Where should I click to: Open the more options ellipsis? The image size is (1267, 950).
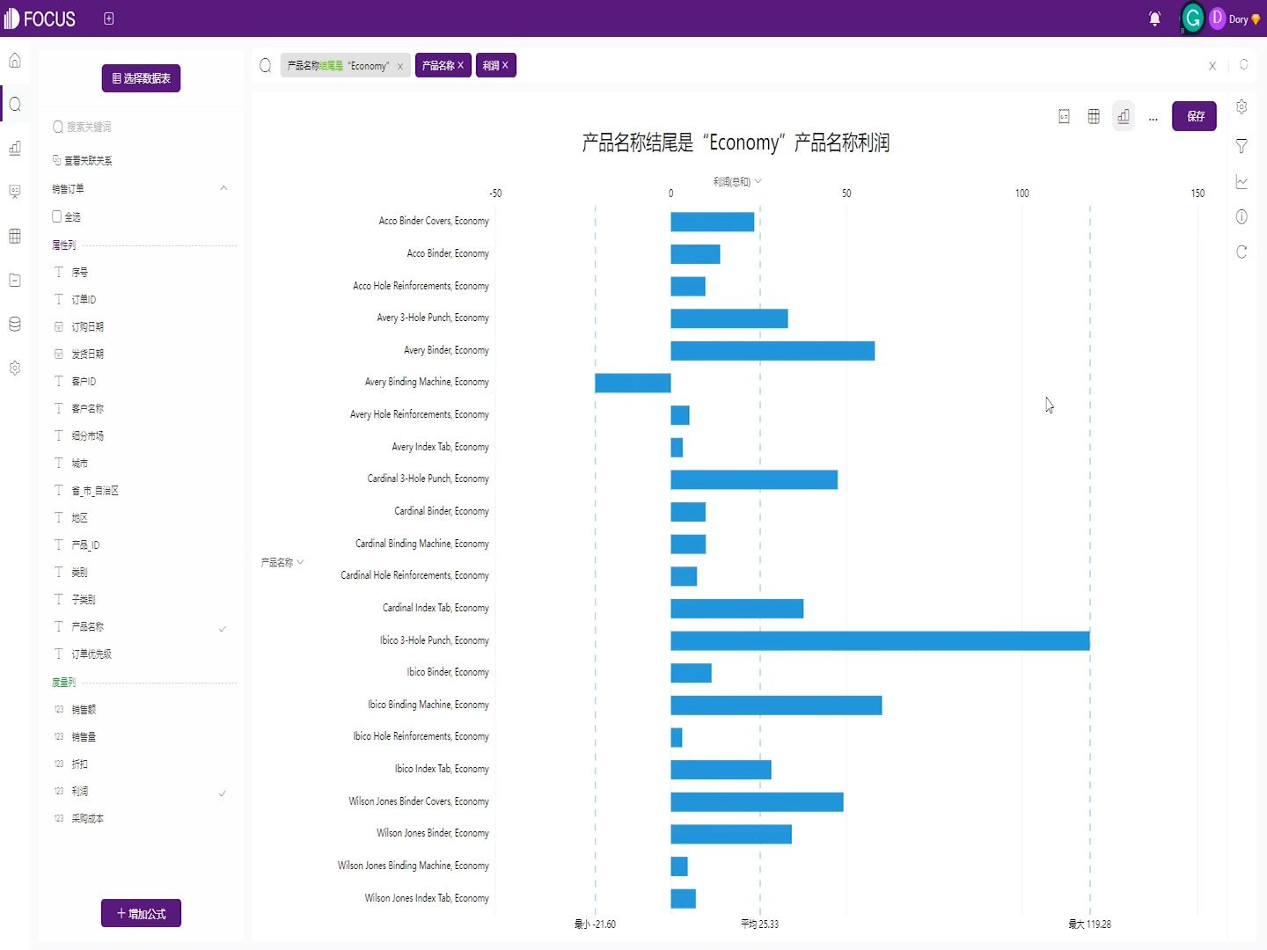(1153, 117)
